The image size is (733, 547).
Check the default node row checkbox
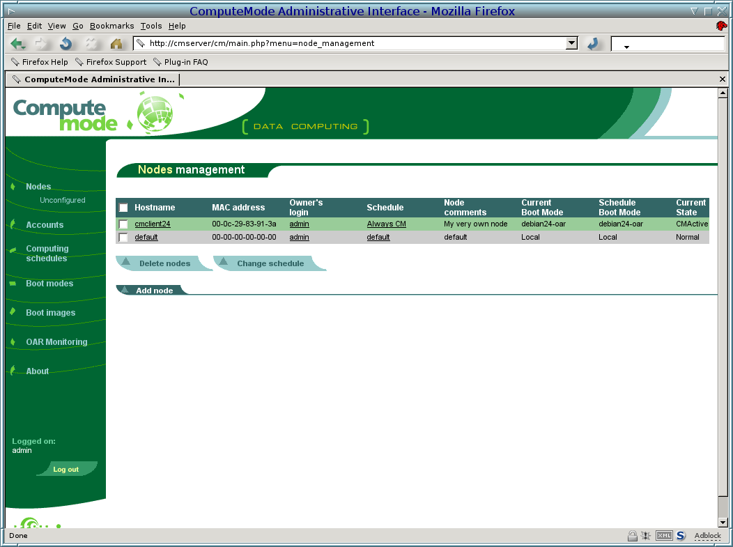point(123,238)
